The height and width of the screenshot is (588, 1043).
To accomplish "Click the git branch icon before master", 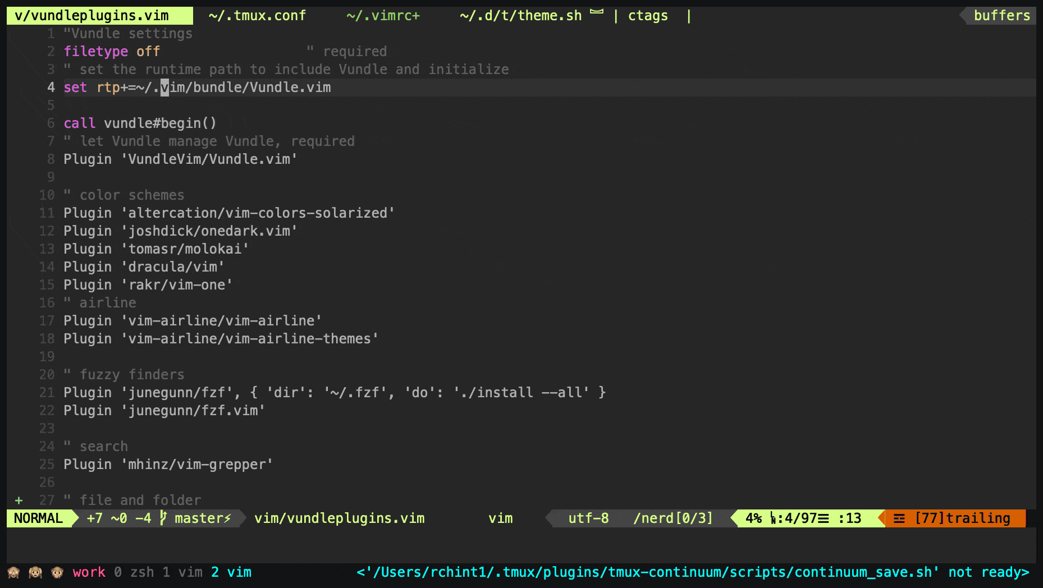I will [163, 518].
